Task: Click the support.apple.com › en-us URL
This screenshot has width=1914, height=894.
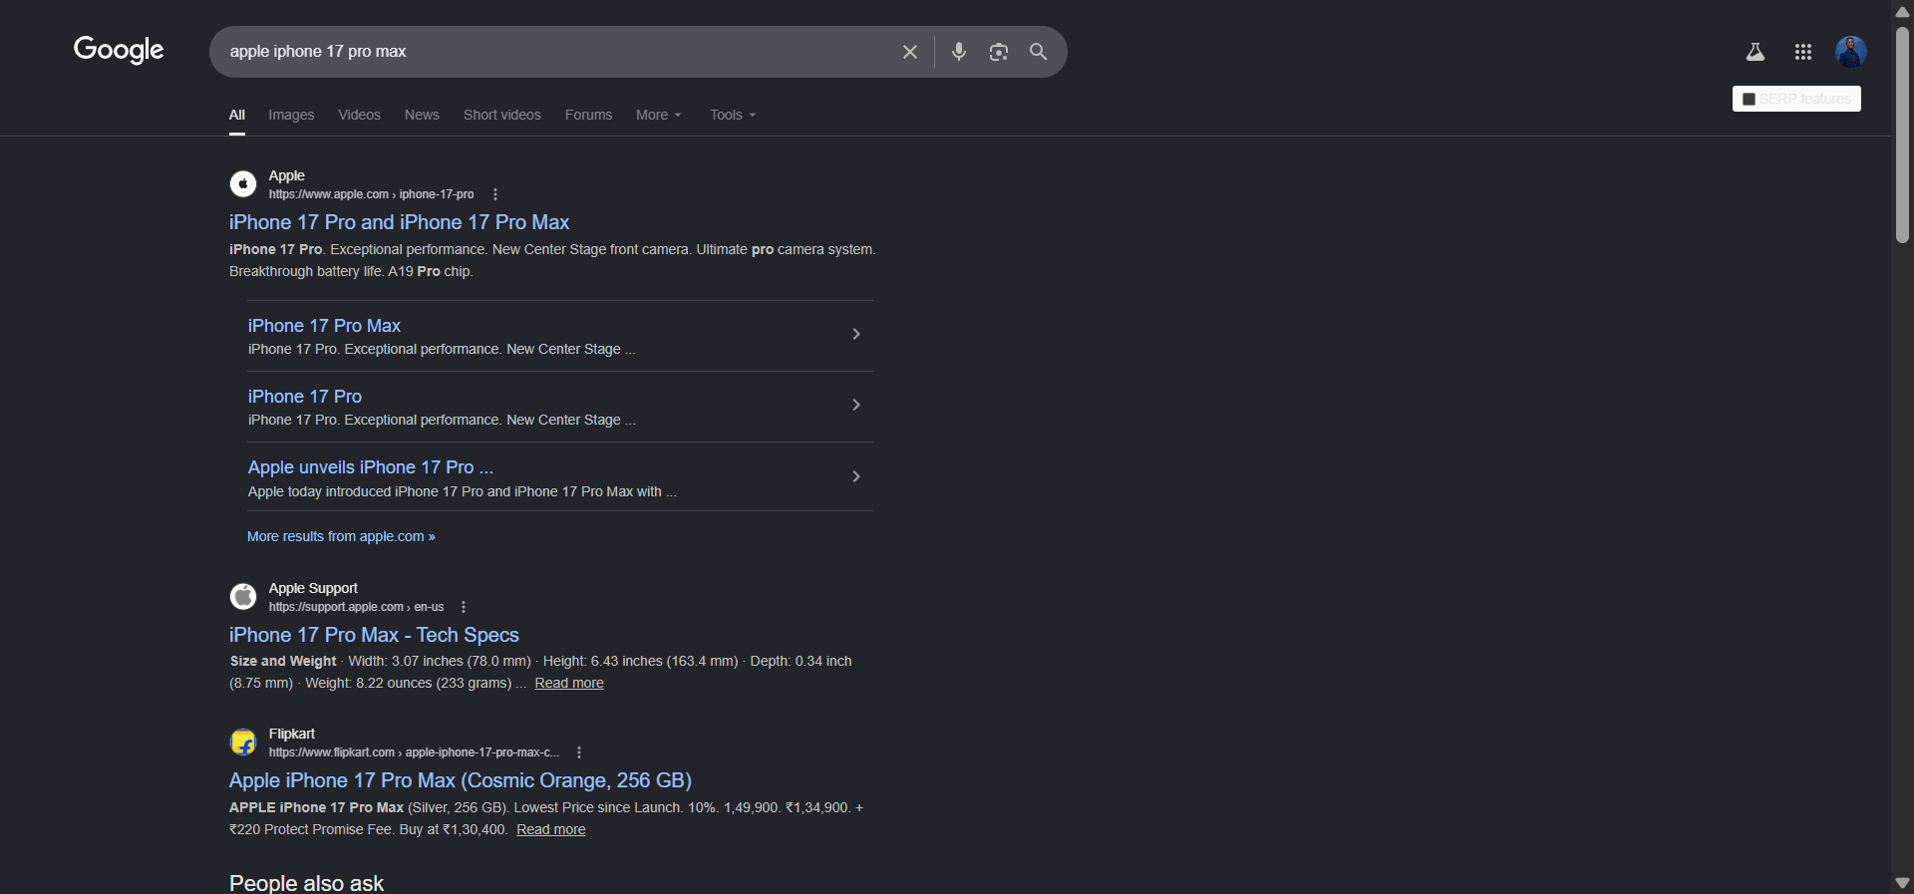Action: [x=356, y=607]
